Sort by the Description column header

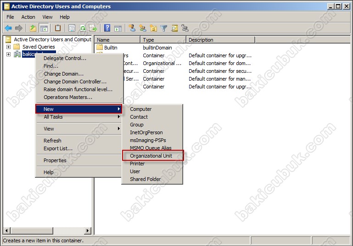(x=221, y=40)
